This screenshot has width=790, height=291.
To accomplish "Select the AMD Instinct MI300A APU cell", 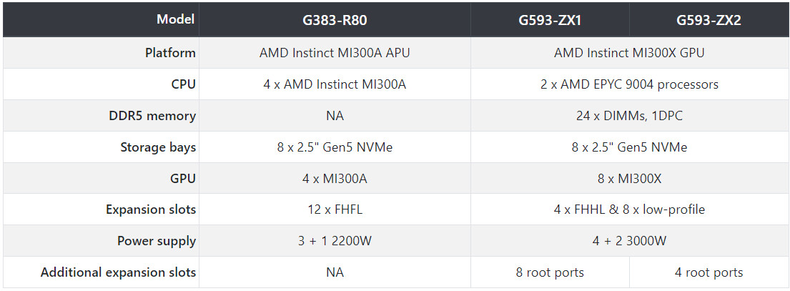I will tap(335, 53).
